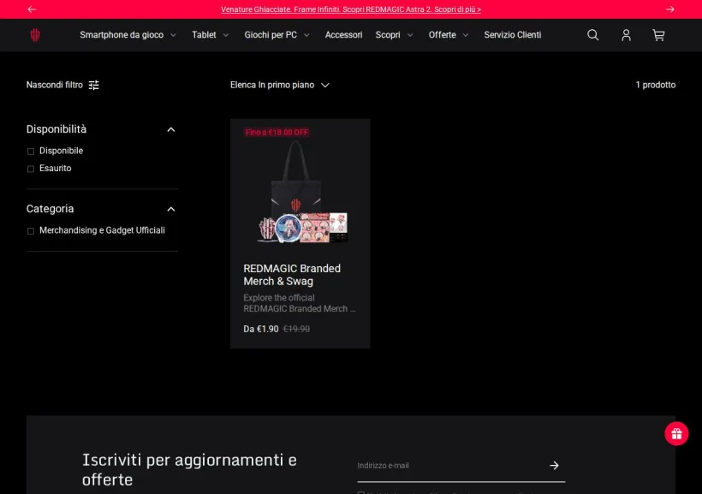Image resolution: width=702 pixels, height=494 pixels.
Task: Submit email with the arrow icon
Action: click(554, 466)
